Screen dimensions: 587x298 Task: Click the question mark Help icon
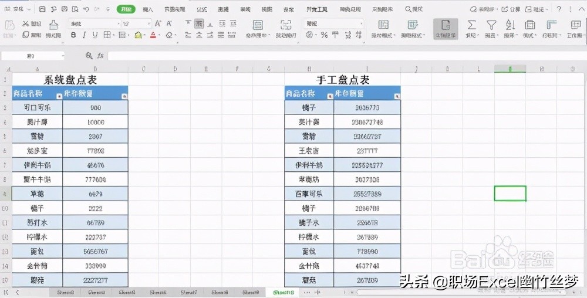tap(559, 9)
